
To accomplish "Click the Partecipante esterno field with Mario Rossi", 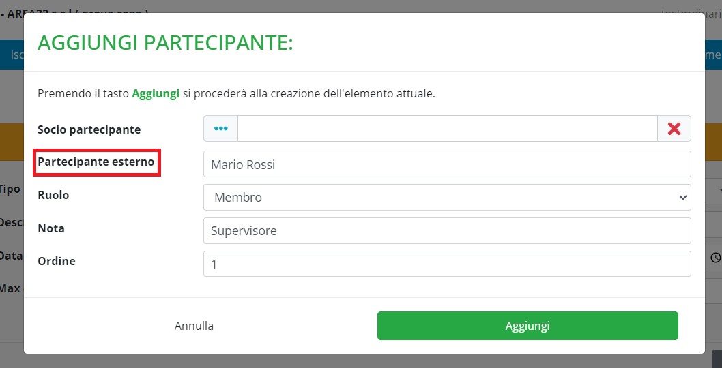I will tap(447, 164).
